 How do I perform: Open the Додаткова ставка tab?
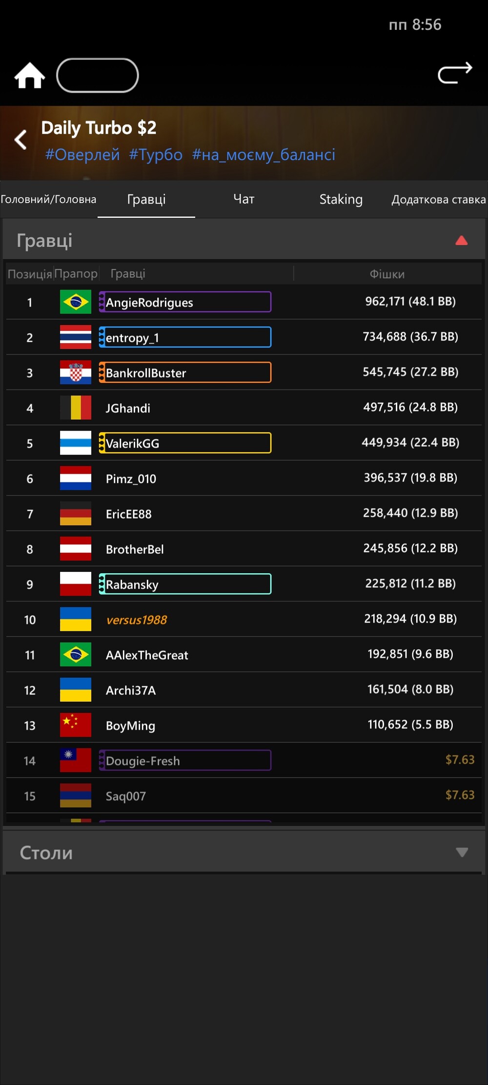pyautogui.click(x=438, y=199)
